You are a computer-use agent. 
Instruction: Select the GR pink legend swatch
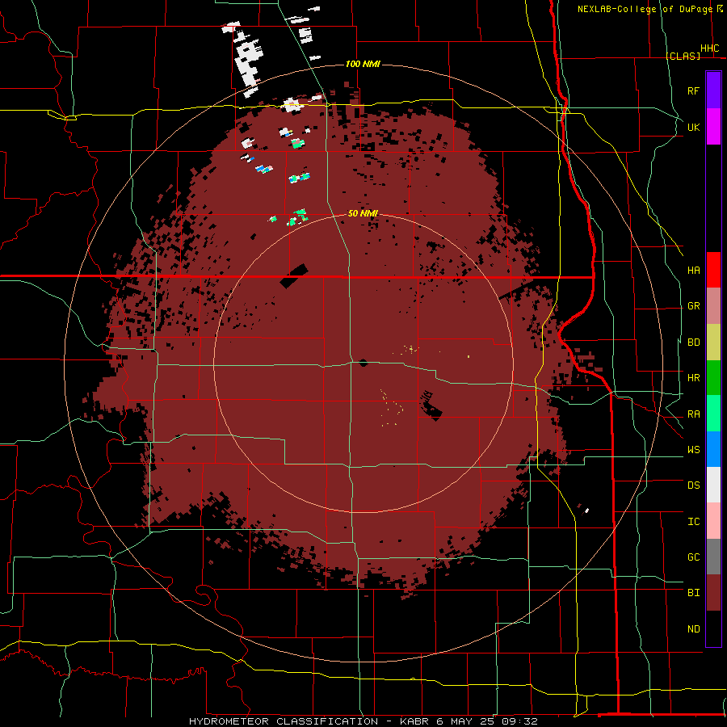tap(713, 305)
